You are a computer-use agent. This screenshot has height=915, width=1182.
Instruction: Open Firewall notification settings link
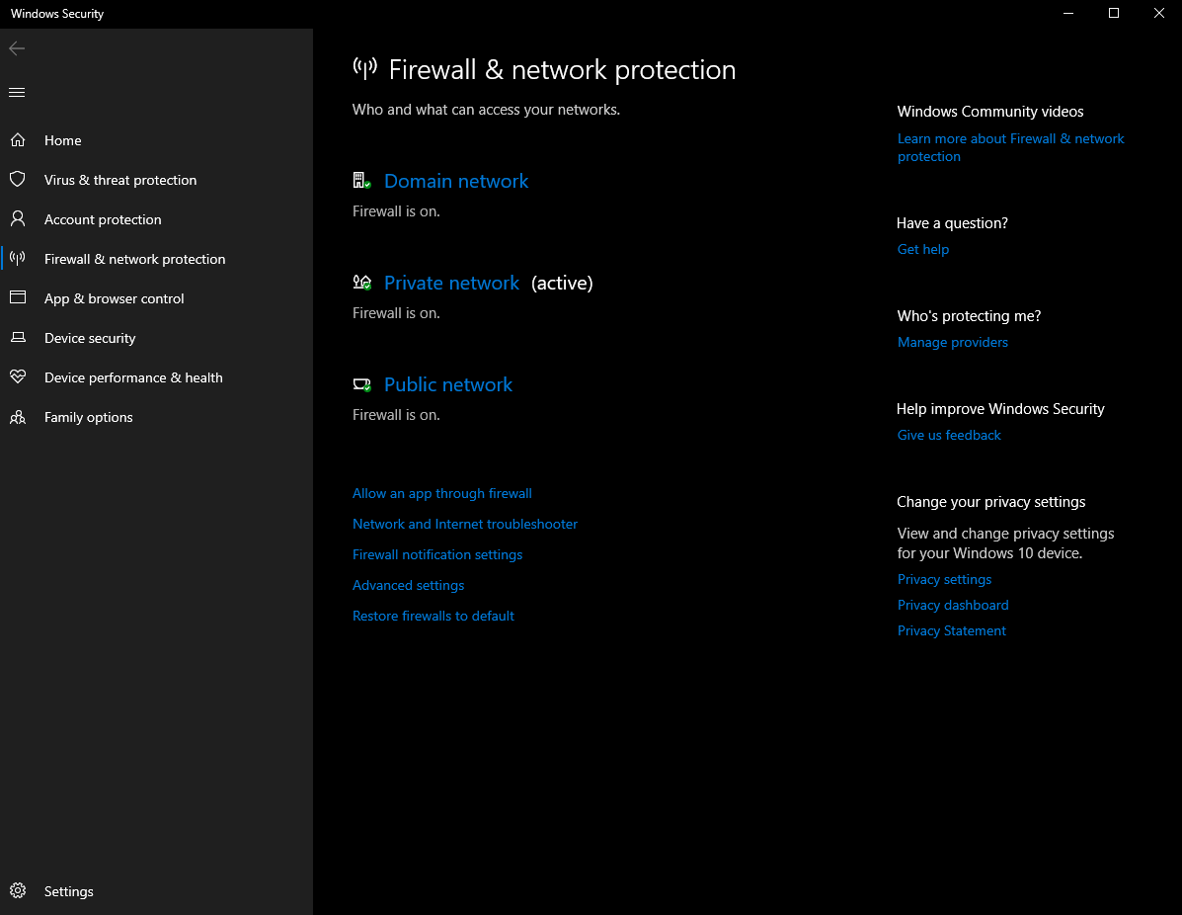[x=437, y=554]
